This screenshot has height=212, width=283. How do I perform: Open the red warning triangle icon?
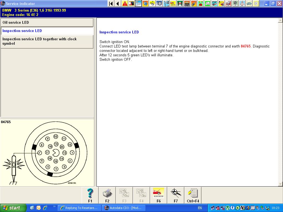125,3
